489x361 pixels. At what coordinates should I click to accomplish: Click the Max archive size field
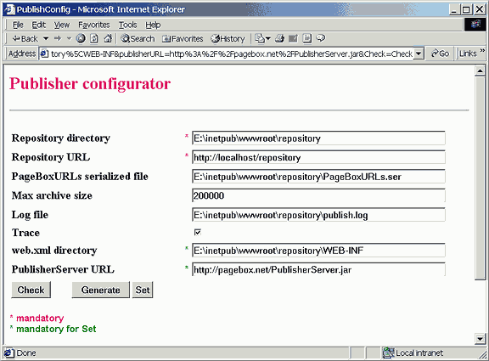318,195
